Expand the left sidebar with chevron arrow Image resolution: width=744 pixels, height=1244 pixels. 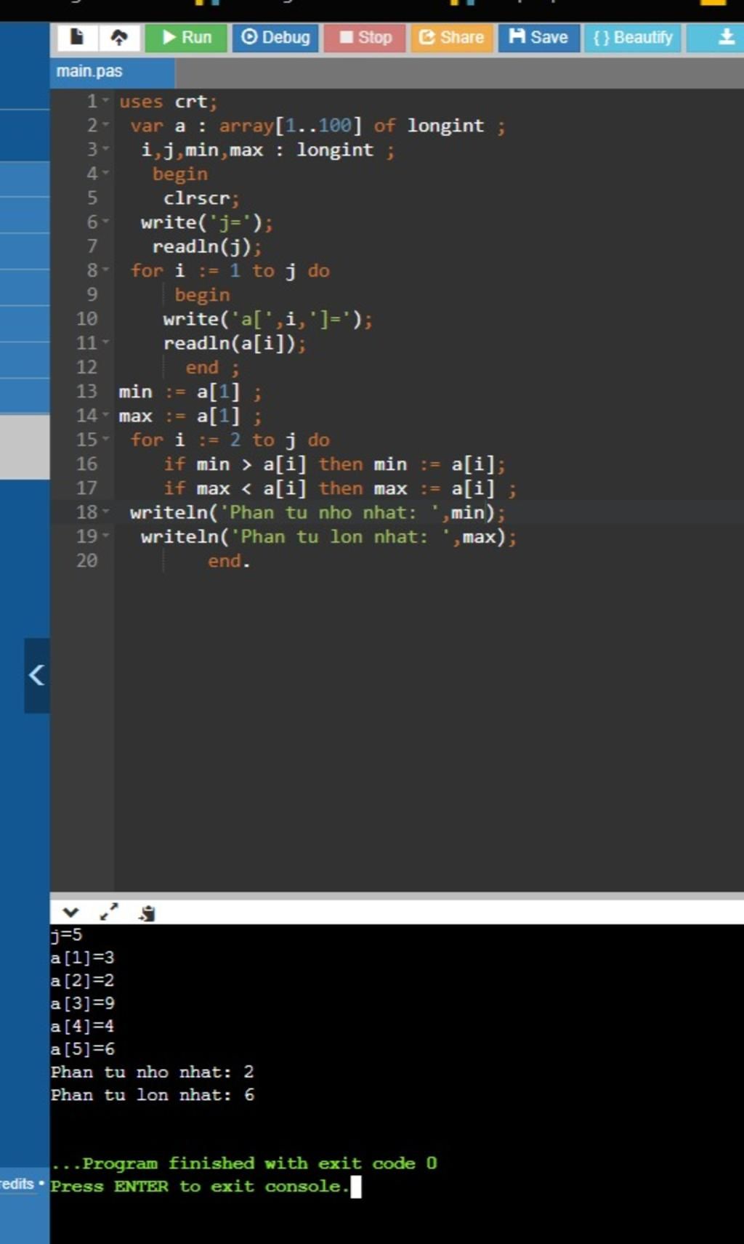click(36, 675)
